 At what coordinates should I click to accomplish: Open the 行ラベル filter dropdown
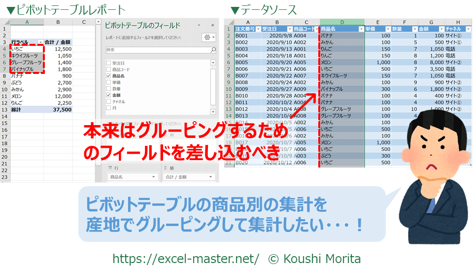[x=40, y=42]
